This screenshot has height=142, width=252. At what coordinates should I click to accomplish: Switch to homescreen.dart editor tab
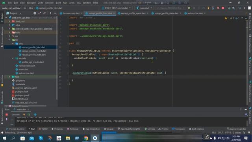[x=71, y=13]
